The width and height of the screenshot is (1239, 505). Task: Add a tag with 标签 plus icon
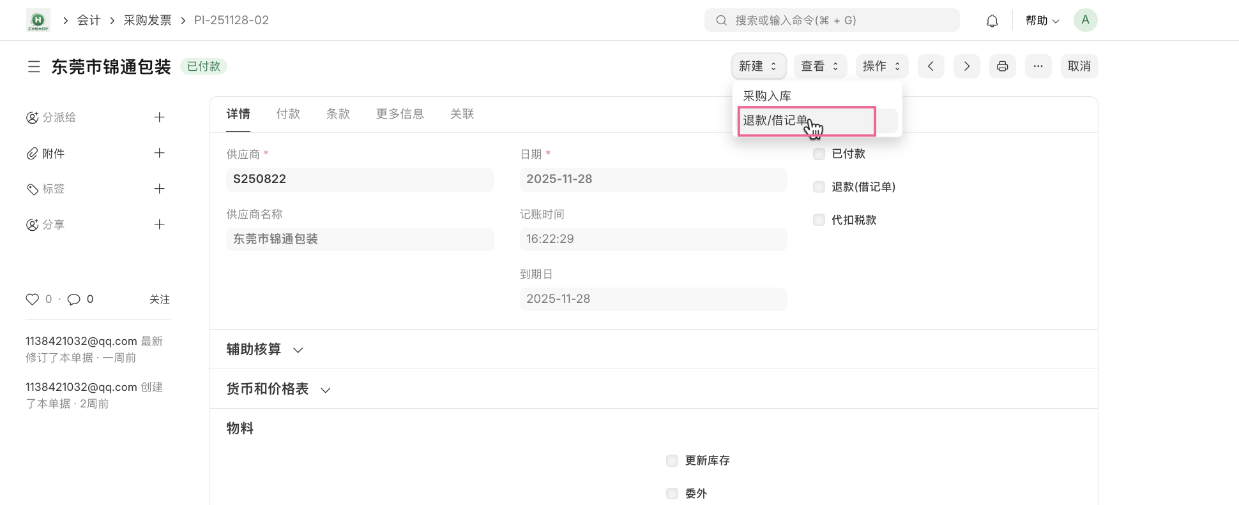pyautogui.click(x=160, y=189)
